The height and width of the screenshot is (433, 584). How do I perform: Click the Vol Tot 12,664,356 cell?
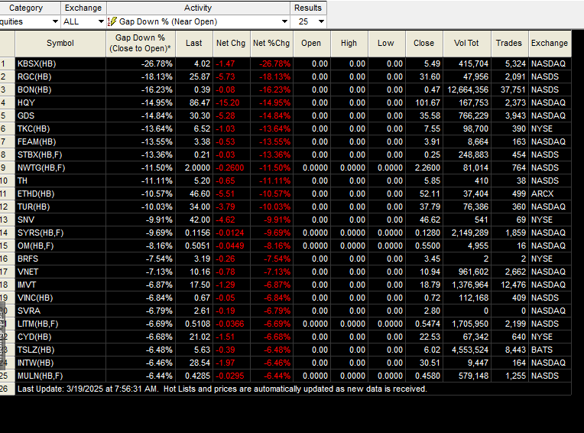coord(467,90)
